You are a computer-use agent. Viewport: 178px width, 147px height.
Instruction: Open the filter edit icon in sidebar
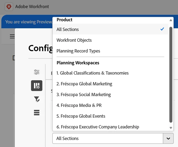[x=37, y=99]
